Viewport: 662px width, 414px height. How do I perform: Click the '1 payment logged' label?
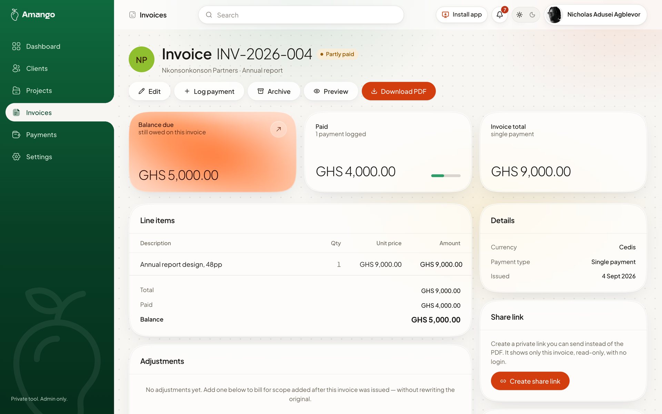click(x=341, y=134)
